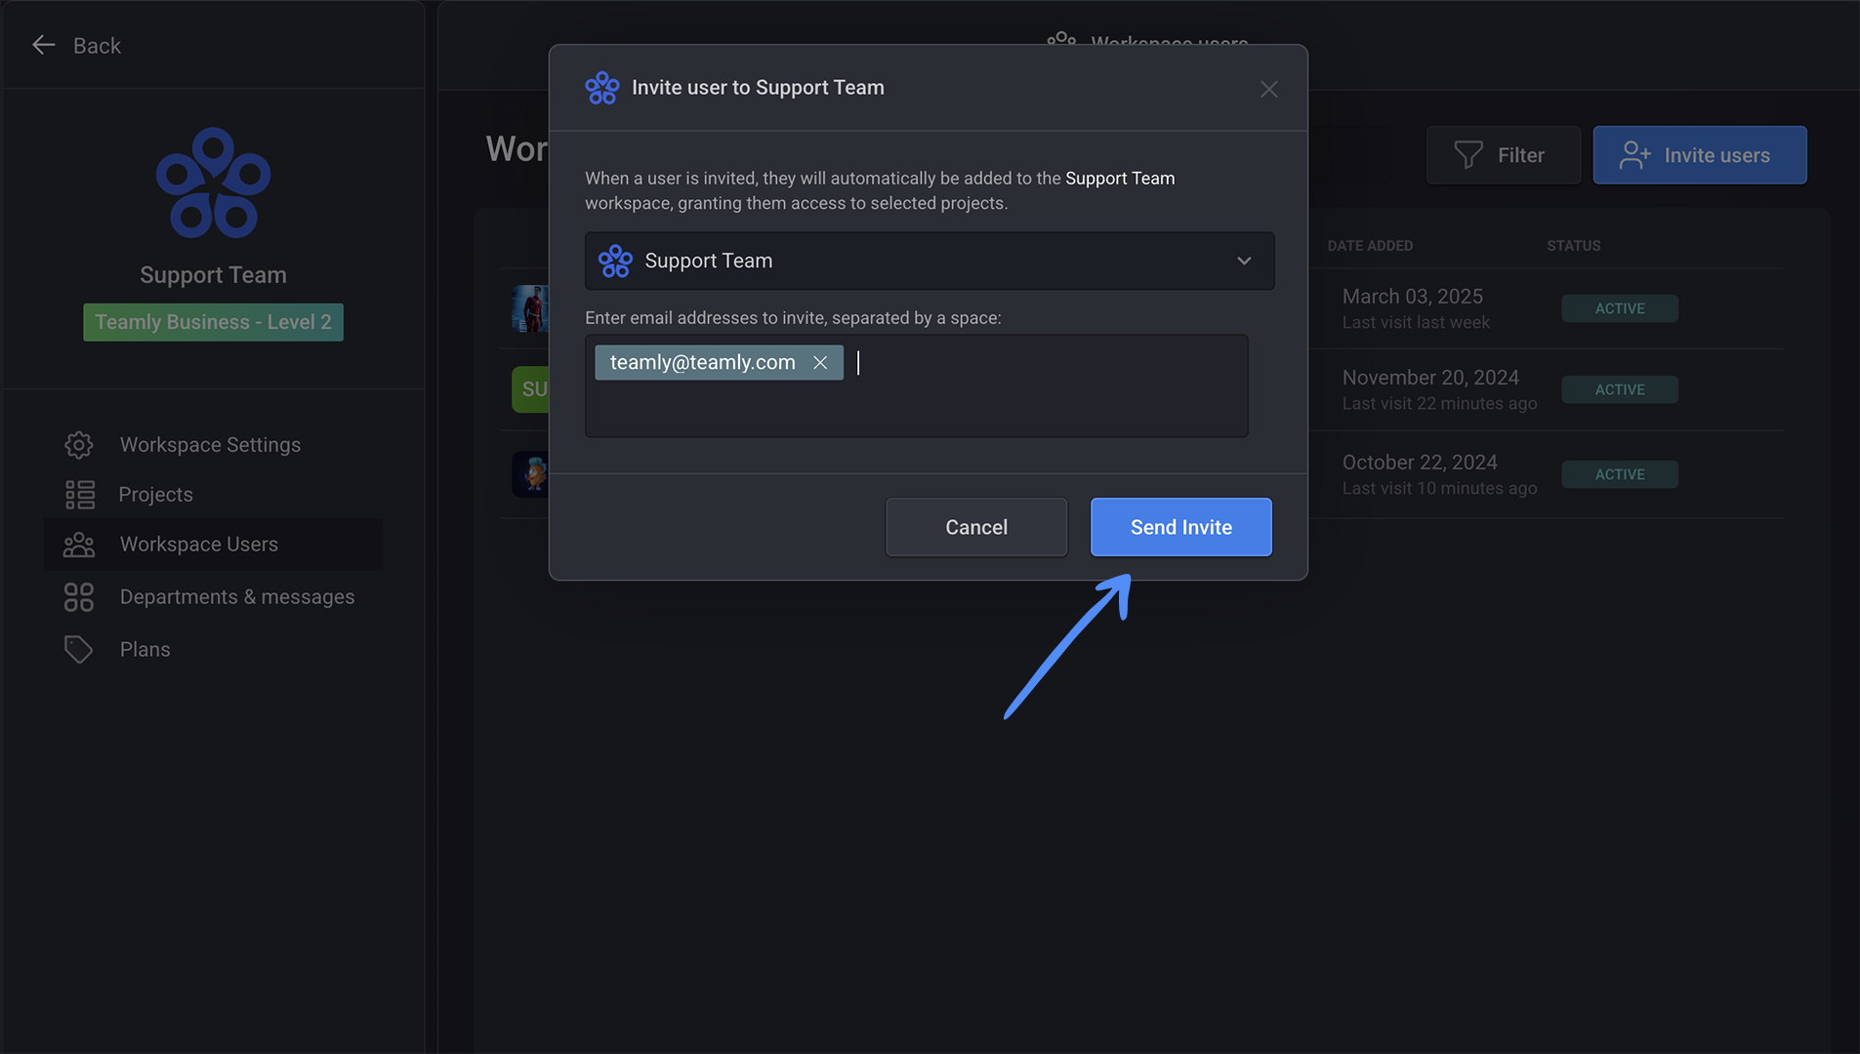Click 'Last visit 22 minutes ago' text
This screenshot has height=1054, width=1860.
point(1439,404)
